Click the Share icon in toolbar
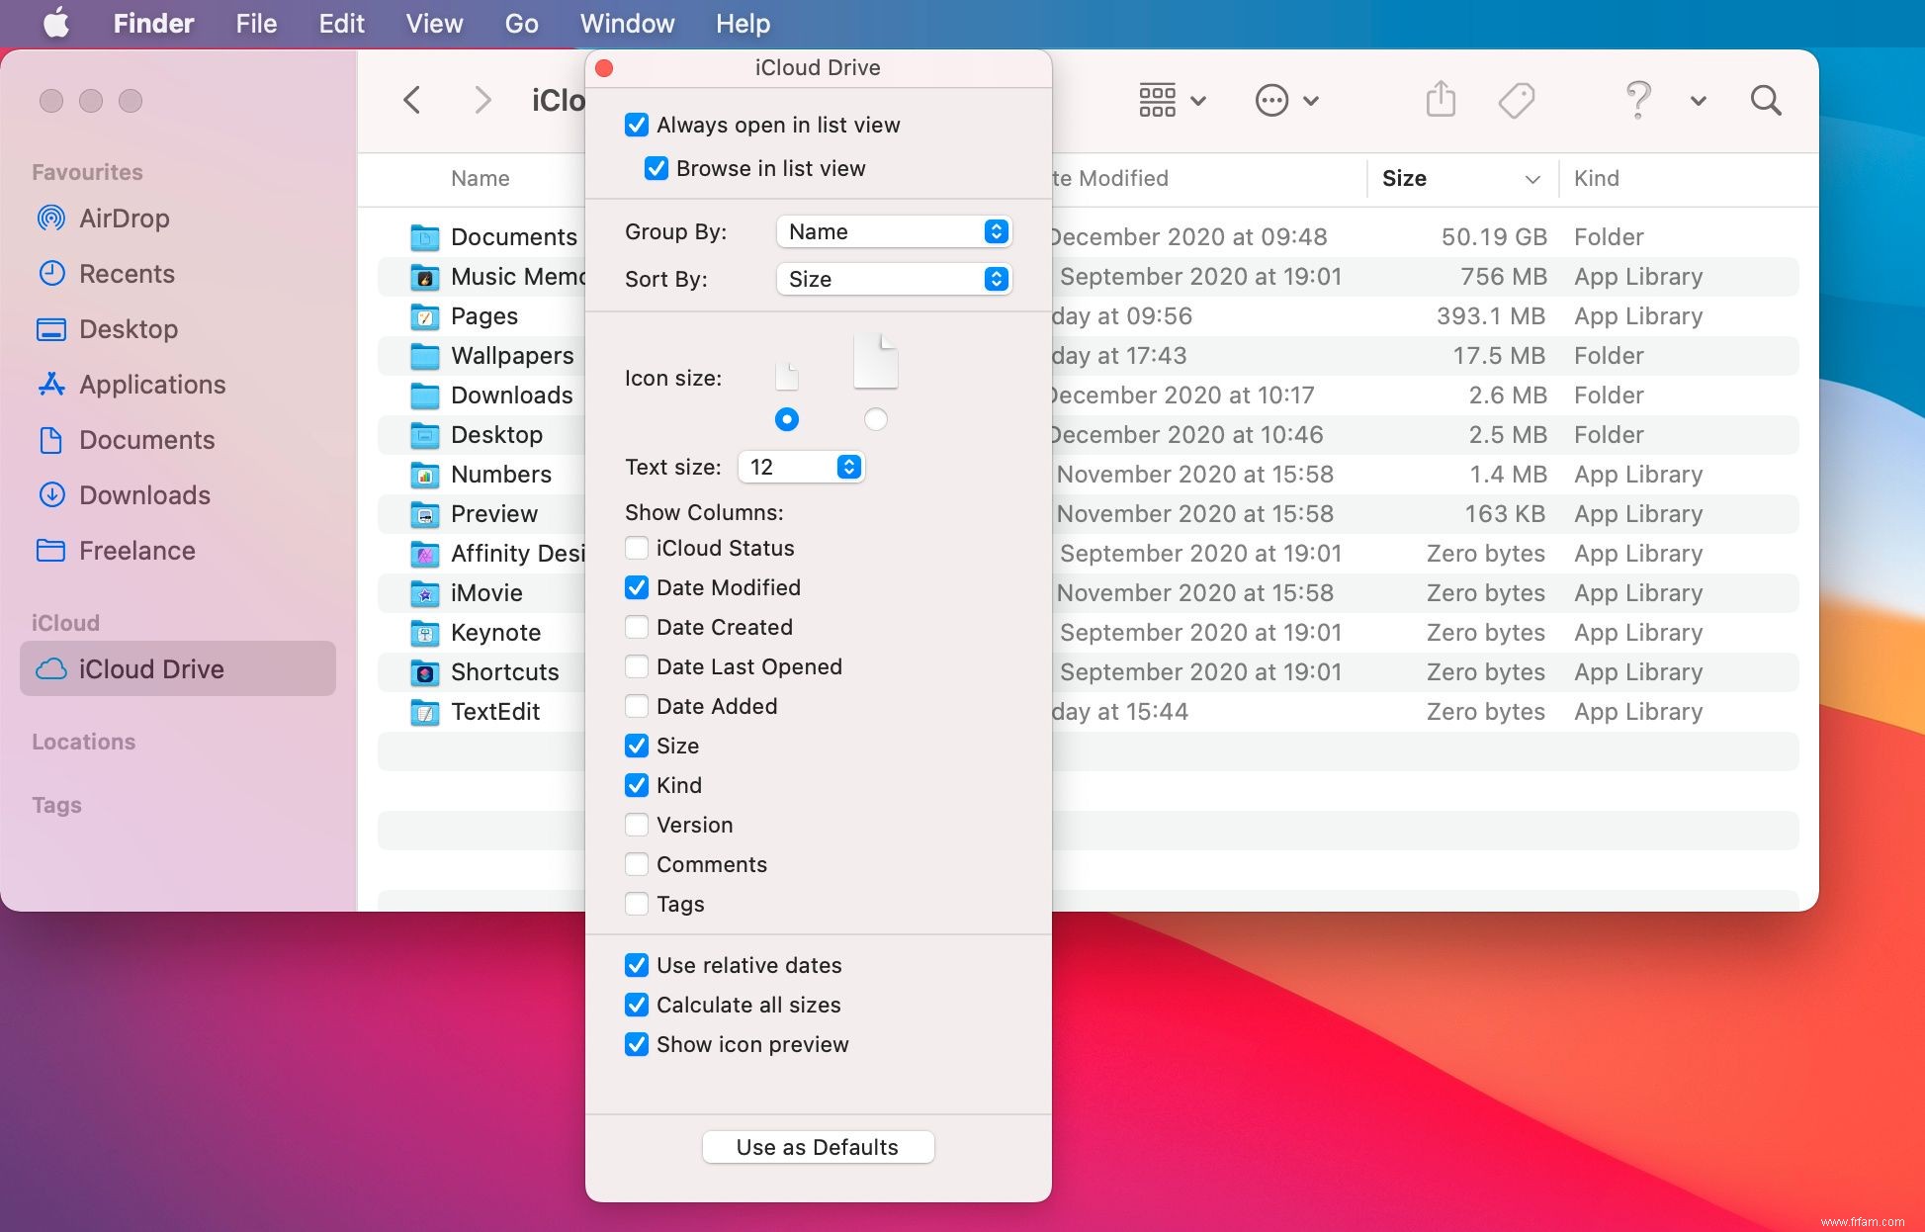 click(1439, 98)
